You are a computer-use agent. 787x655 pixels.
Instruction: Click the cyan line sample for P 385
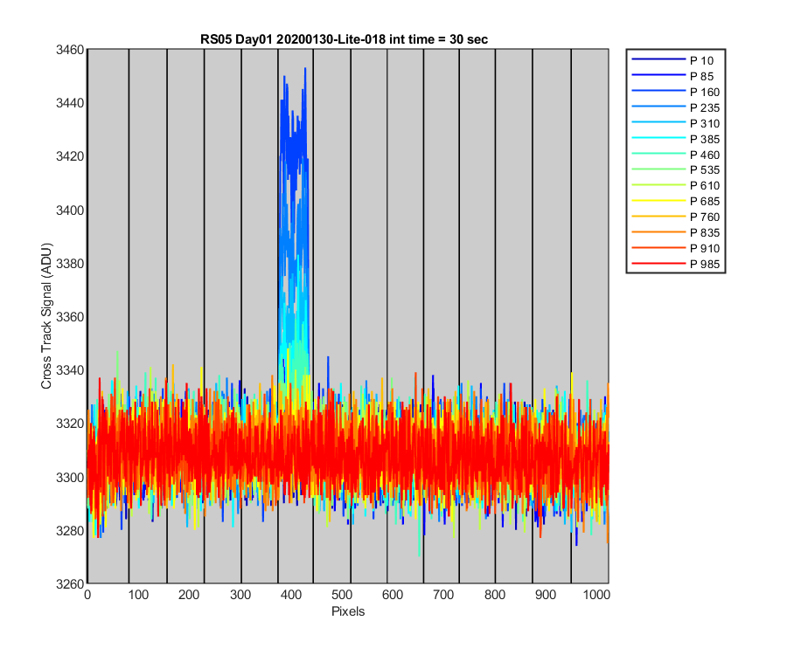658,138
